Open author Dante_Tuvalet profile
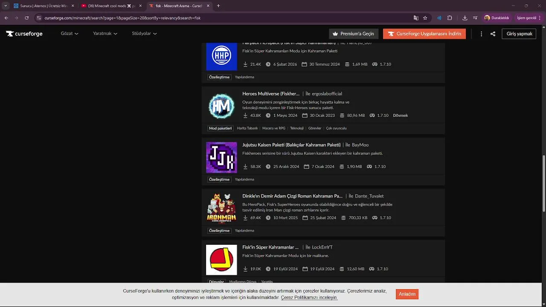Screen dimensions: 546x307 (369, 196)
